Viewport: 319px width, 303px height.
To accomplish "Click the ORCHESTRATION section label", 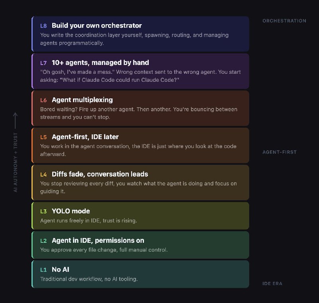I will [x=284, y=21].
